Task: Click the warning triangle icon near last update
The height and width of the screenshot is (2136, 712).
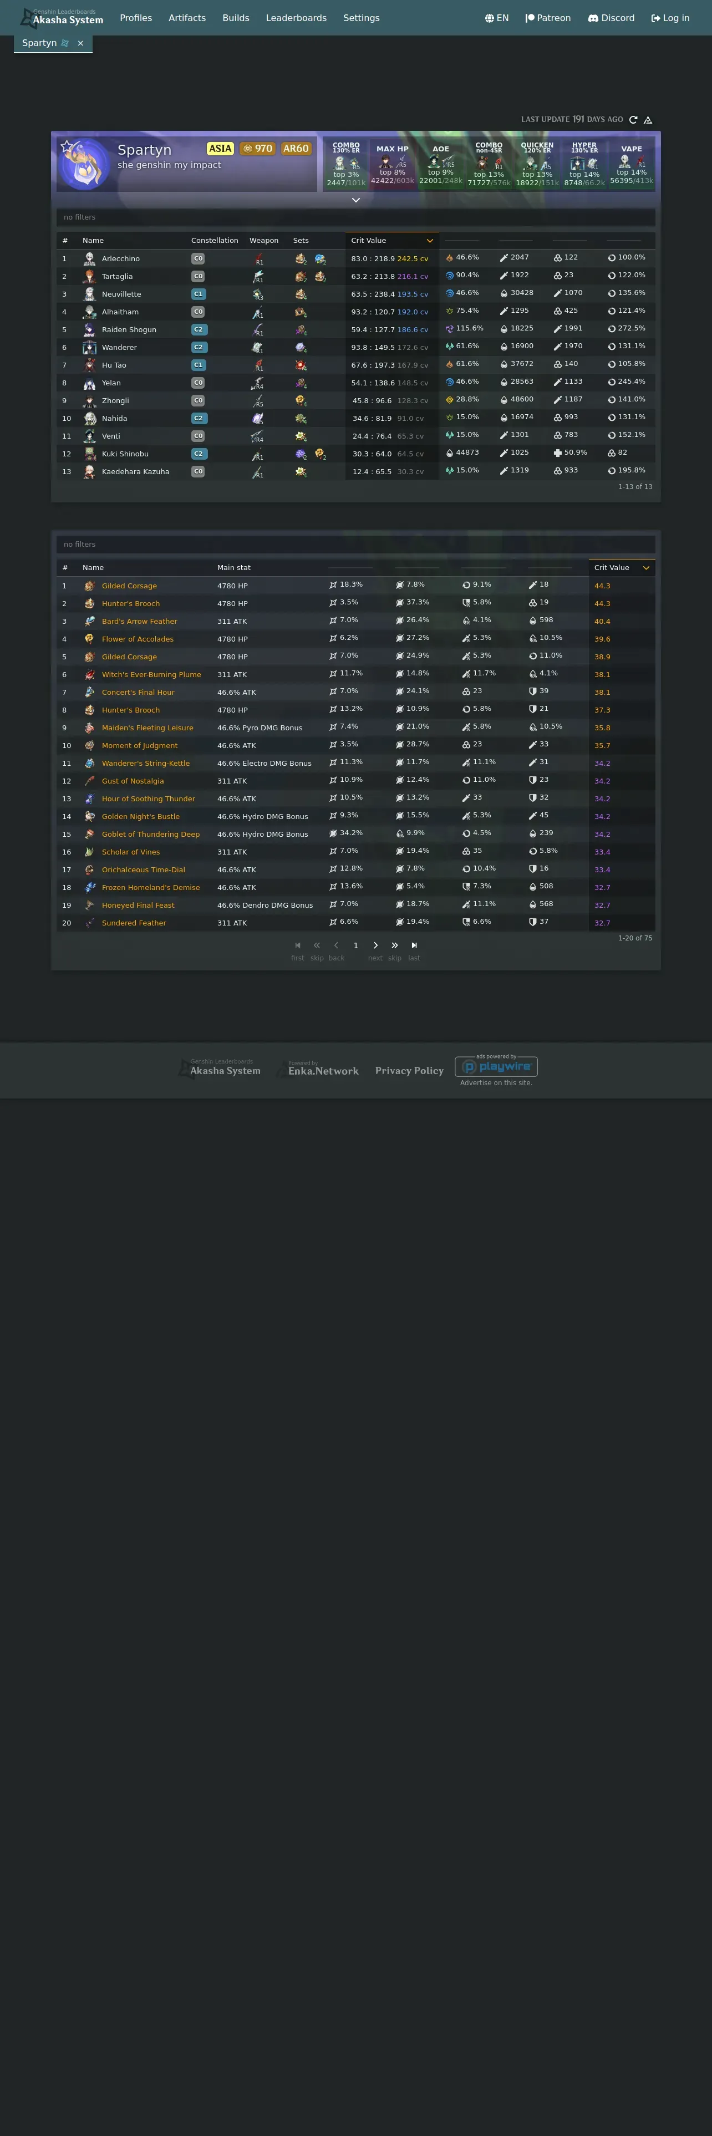Action: coord(648,119)
